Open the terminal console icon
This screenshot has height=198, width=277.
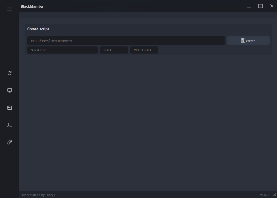tap(10, 108)
